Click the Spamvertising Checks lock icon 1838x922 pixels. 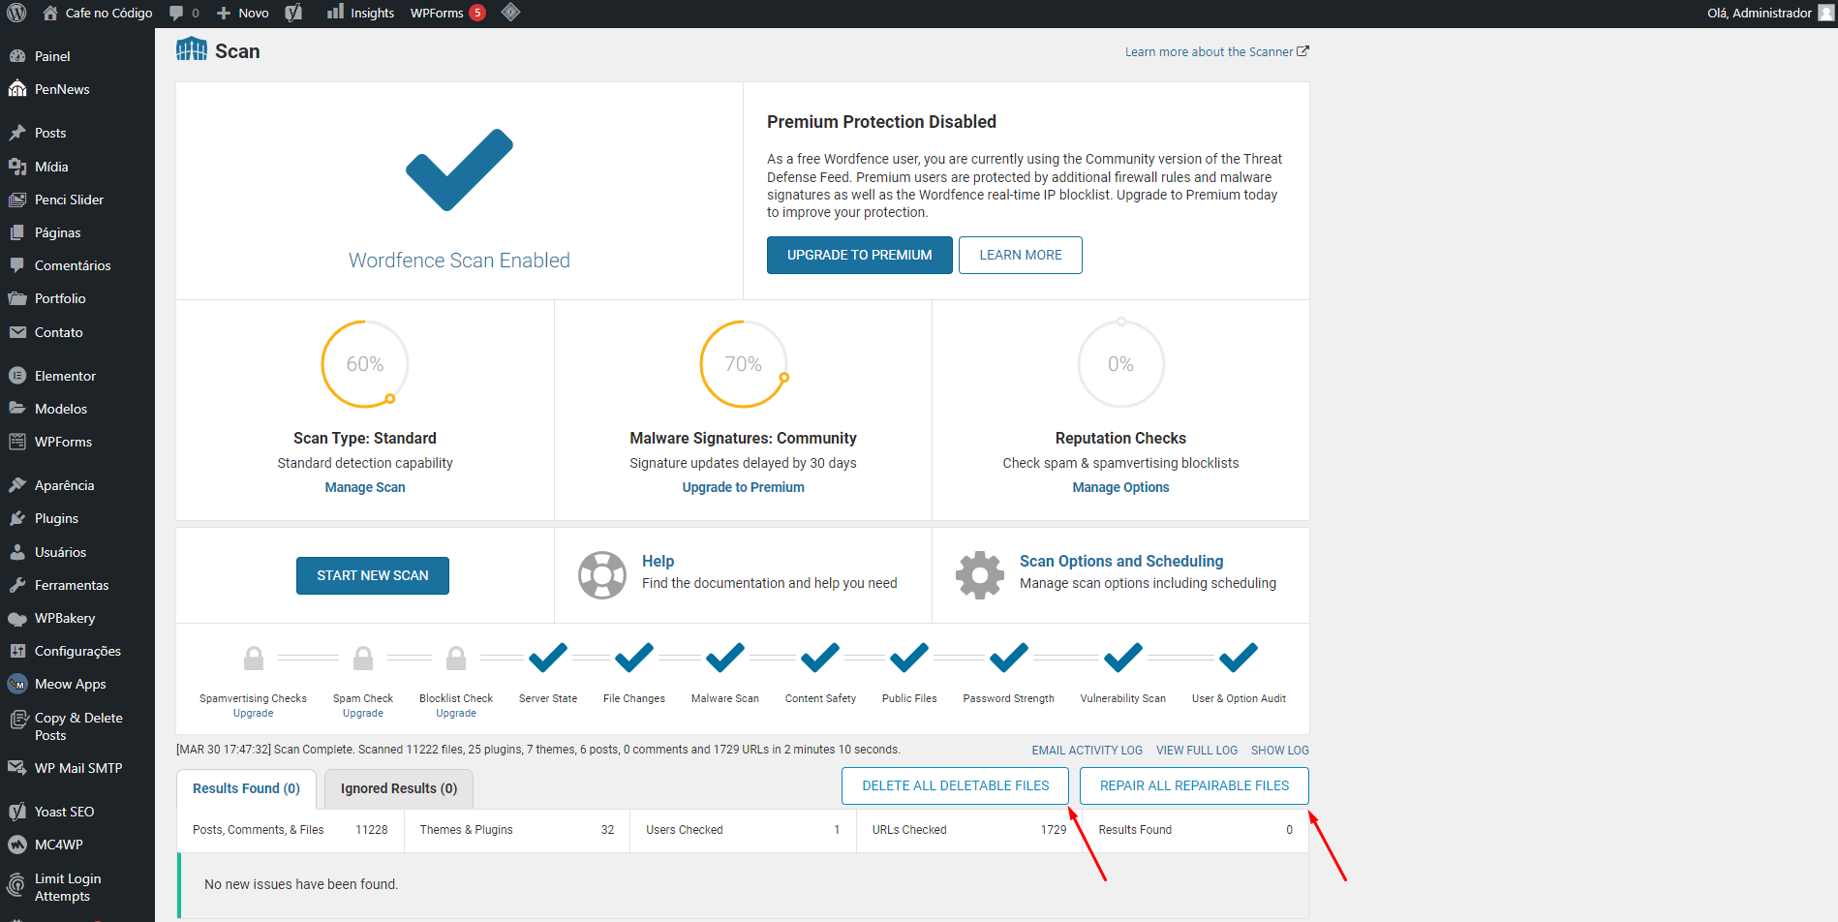254,659
